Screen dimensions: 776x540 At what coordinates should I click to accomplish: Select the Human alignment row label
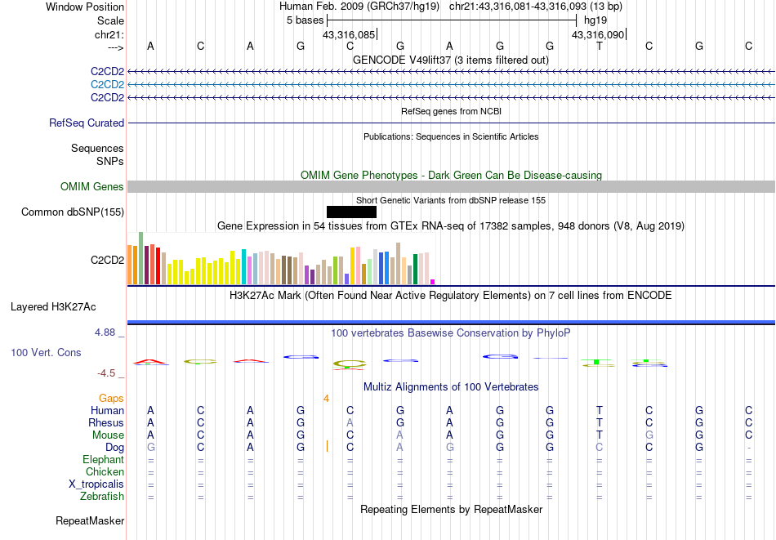tap(107, 410)
